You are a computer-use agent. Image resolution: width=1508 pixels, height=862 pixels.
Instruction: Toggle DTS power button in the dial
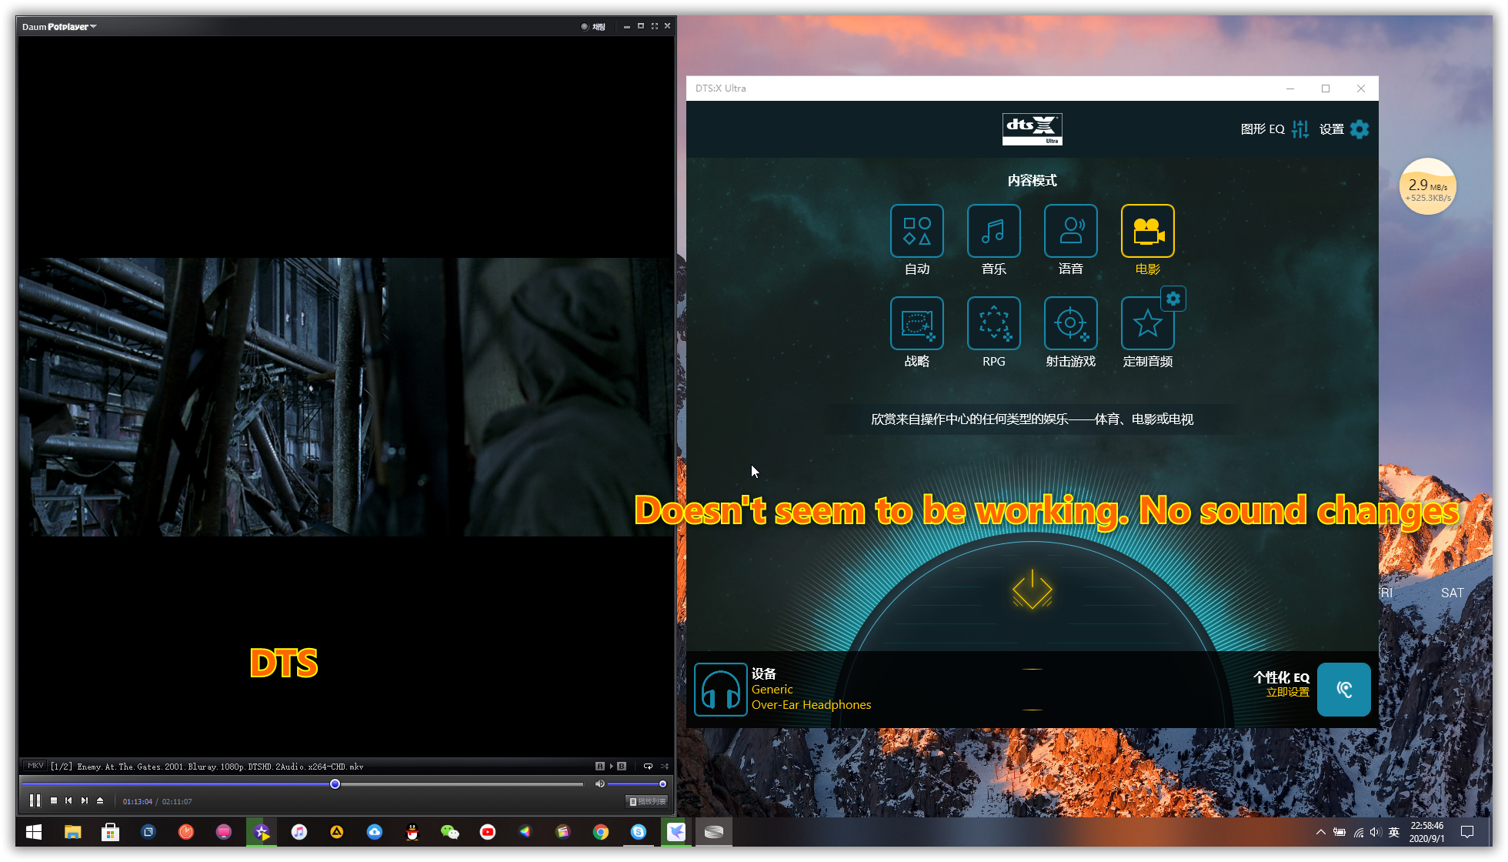click(1032, 590)
